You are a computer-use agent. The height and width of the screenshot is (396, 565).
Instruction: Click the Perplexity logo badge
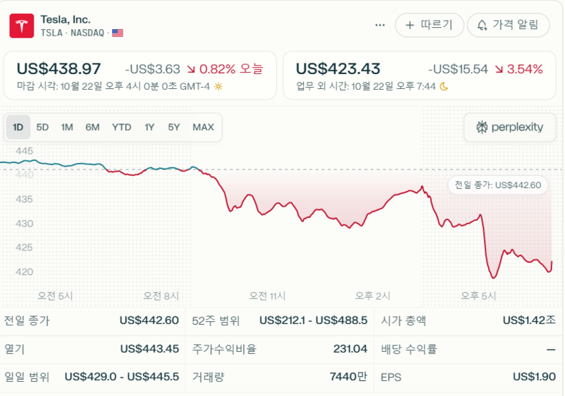point(509,127)
